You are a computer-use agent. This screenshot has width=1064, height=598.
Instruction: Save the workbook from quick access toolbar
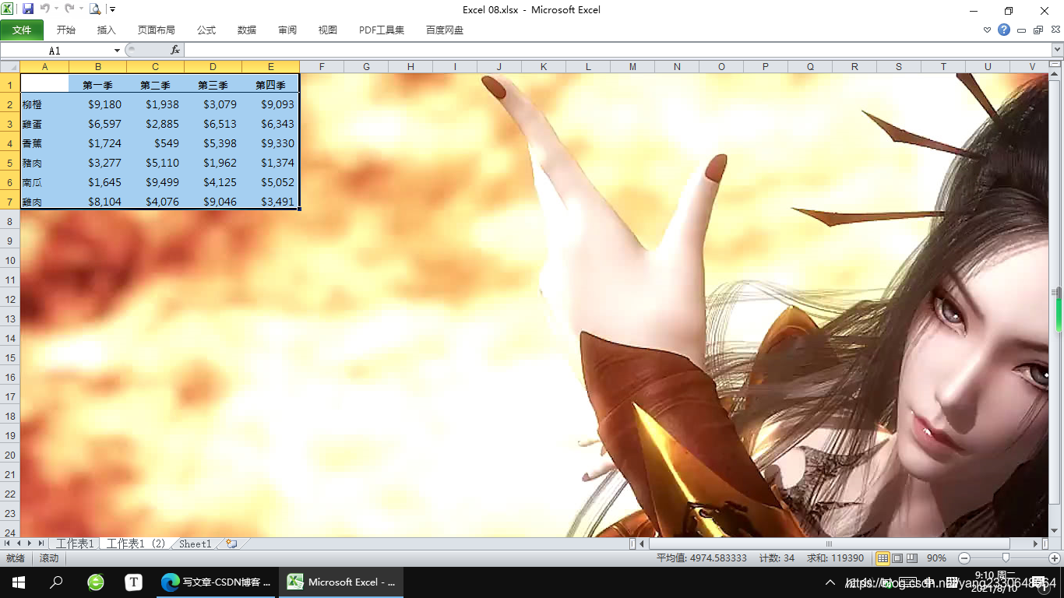point(28,9)
